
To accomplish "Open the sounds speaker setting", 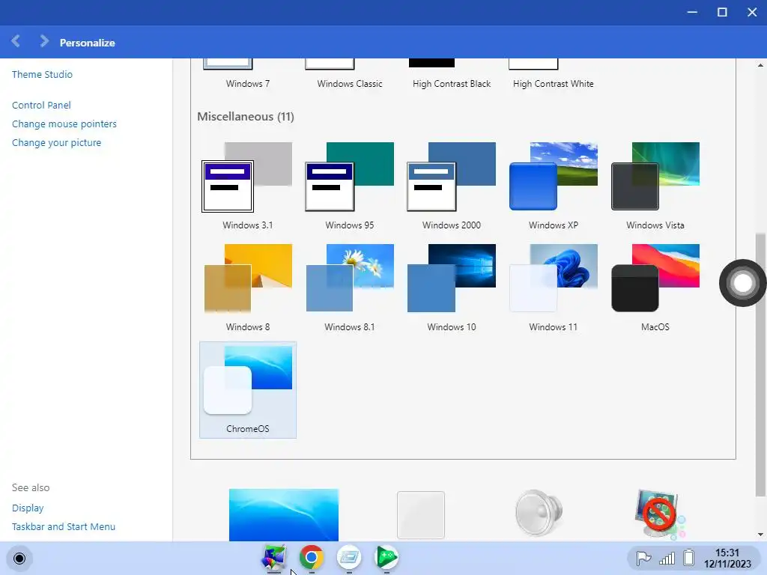I will coord(539,514).
